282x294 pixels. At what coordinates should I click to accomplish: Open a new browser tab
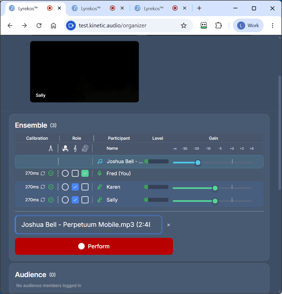[199, 8]
